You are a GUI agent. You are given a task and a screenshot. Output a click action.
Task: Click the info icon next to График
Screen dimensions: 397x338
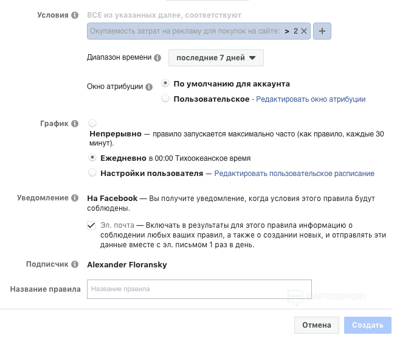(x=74, y=124)
